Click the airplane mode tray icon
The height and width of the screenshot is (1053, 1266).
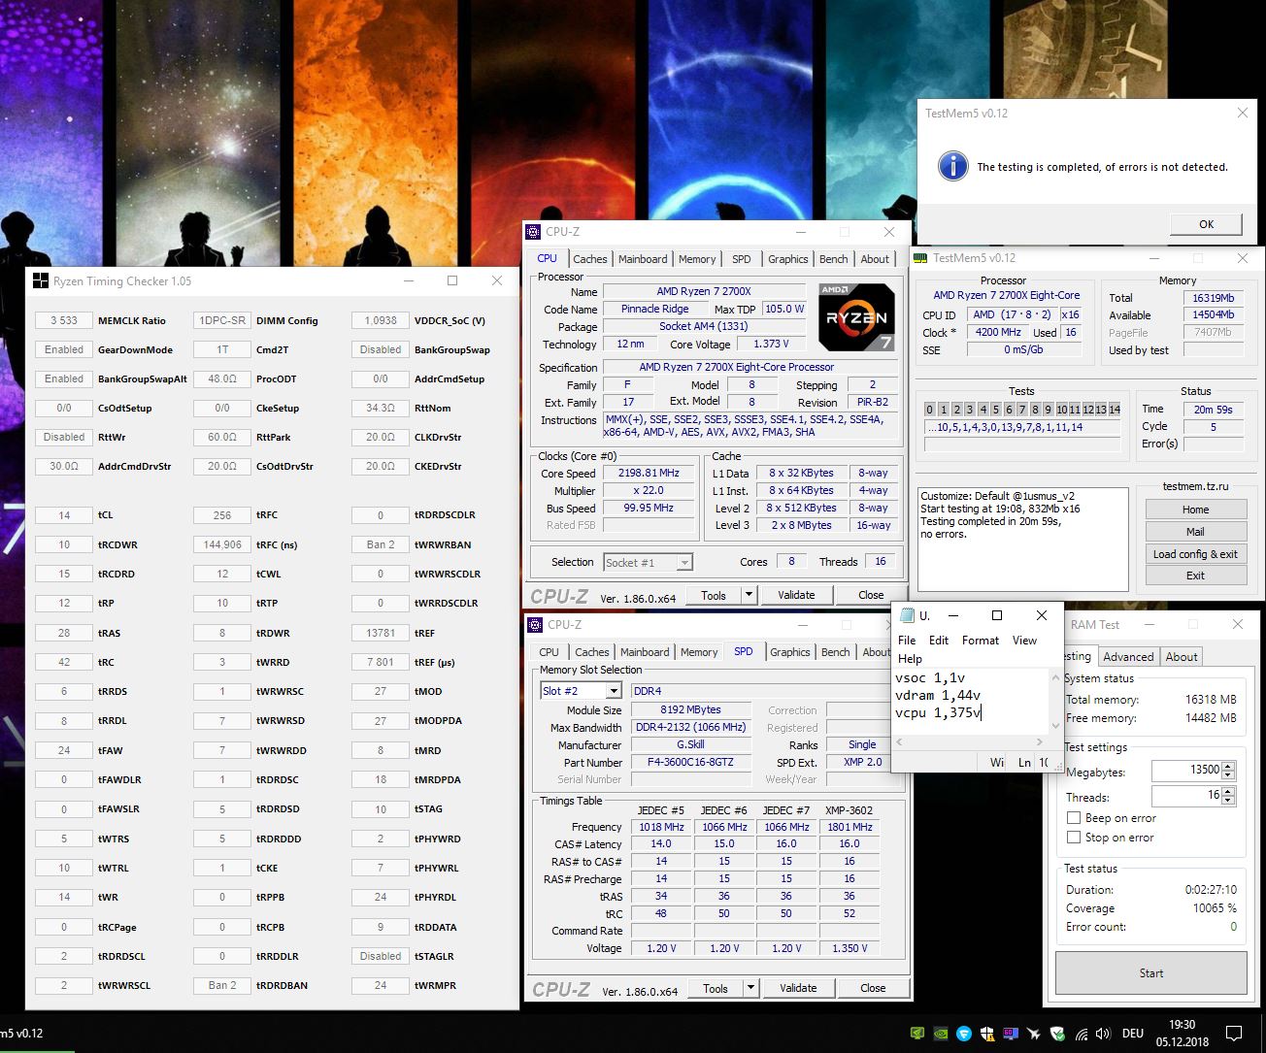coord(1034,1034)
